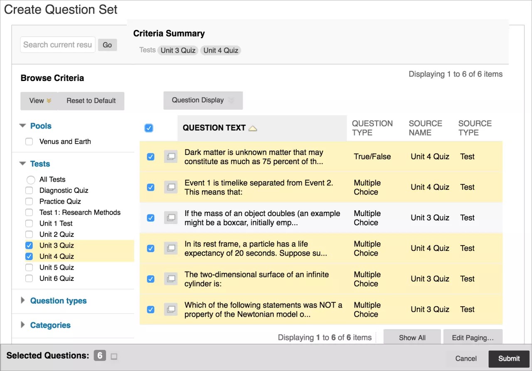Preview the Newtonian model question
The width and height of the screenshot is (532, 371).
(170, 309)
